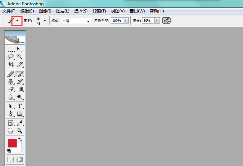This screenshot has width=243, height=166.
Task: Select the Clone Stamp tool
Action: click(11, 81)
